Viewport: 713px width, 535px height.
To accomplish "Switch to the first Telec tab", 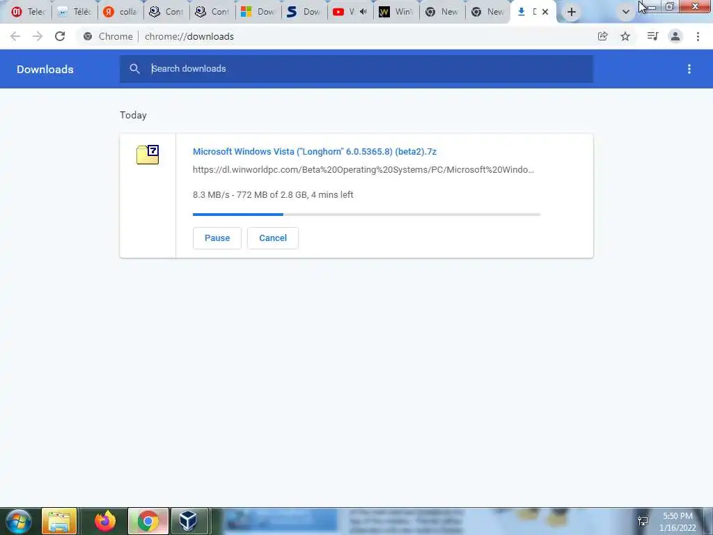I will click(28, 12).
